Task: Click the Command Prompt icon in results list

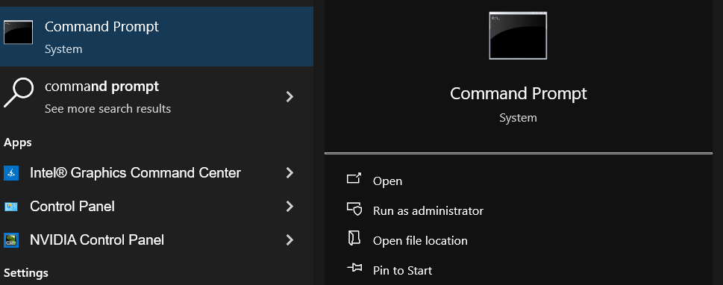Action: point(18,32)
